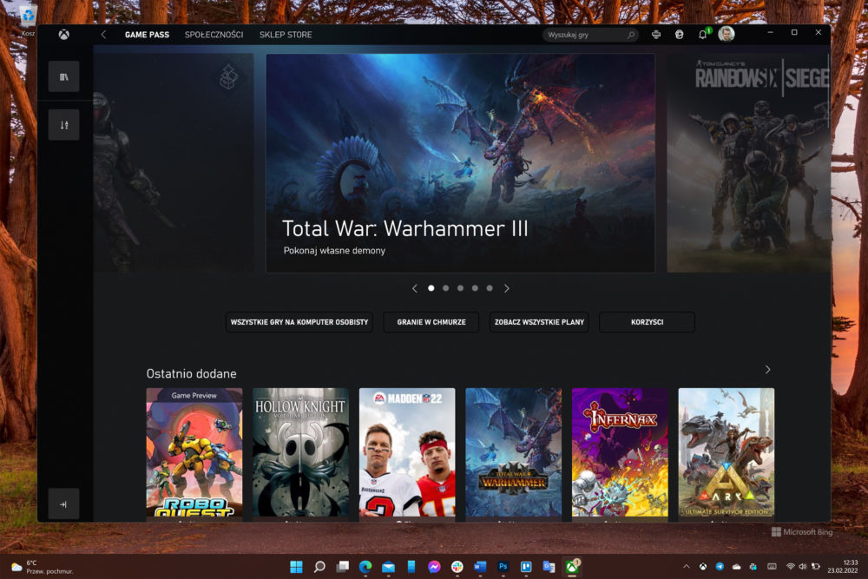868x579 pixels.
Task: Click the Telegram icon in the system tray
Action: 720,567
